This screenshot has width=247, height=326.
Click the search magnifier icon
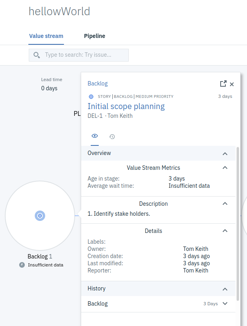(37, 55)
